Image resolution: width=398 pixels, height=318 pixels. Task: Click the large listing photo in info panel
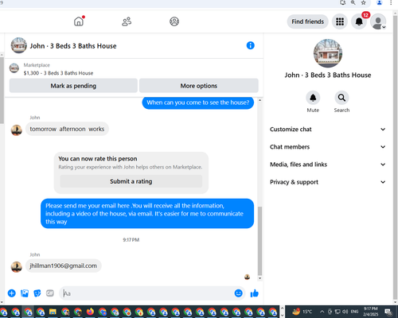328,53
